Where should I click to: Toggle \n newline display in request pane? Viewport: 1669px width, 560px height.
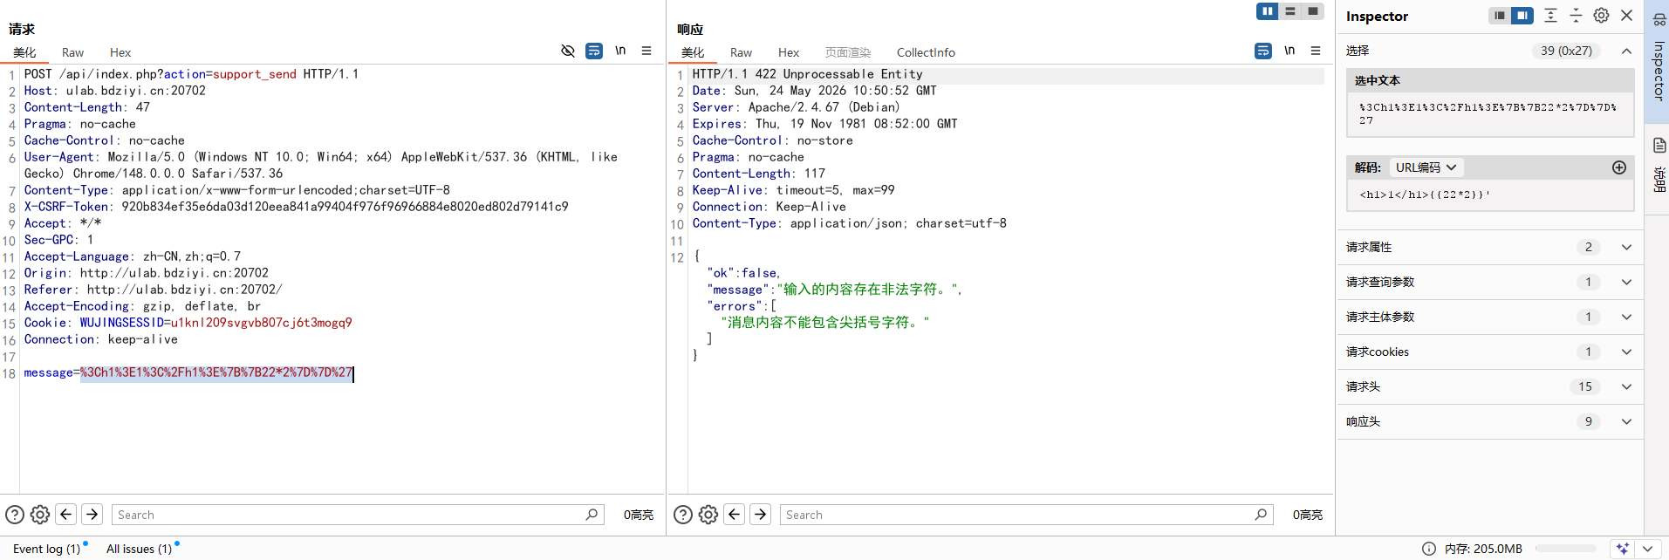click(x=620, y=51)
